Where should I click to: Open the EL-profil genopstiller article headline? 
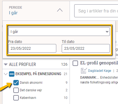[99, 63]
